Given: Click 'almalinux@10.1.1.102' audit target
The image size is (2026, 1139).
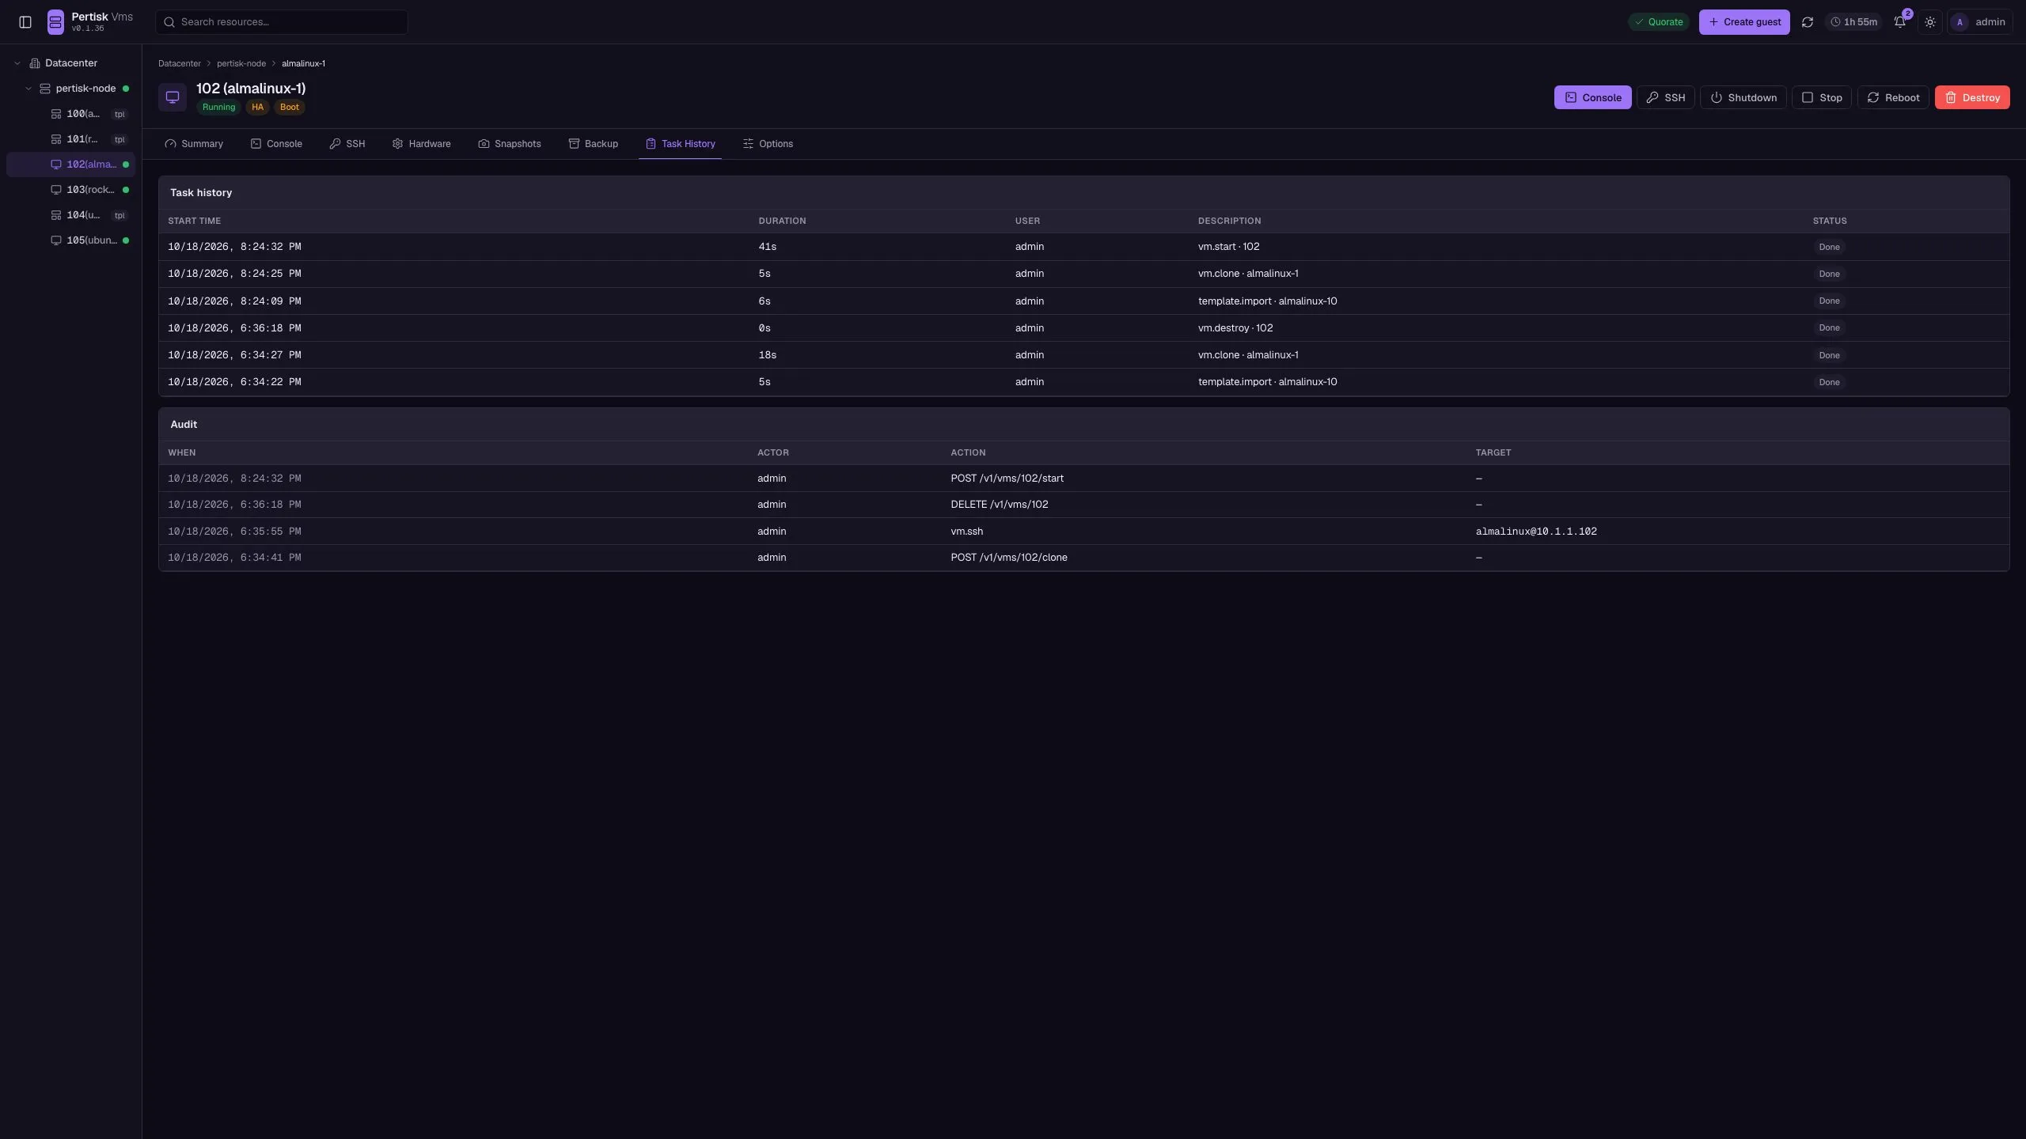Looking at the screenshot, I should click(1536, 532).
